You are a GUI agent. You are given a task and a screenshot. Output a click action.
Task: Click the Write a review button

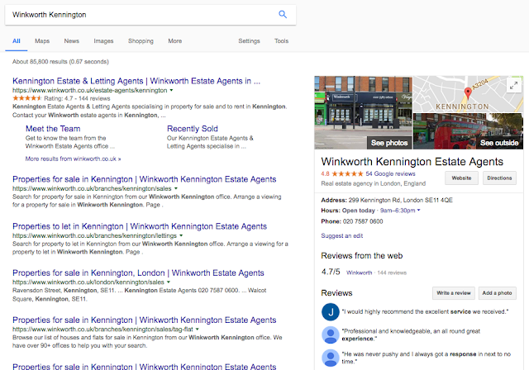coord(454,293)
